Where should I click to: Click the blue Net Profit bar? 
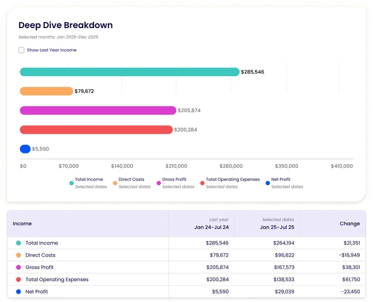pos(25,149)
